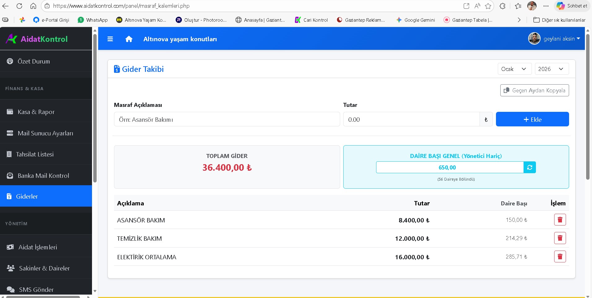Expand the geylani aksin user menu

[554, 39]
